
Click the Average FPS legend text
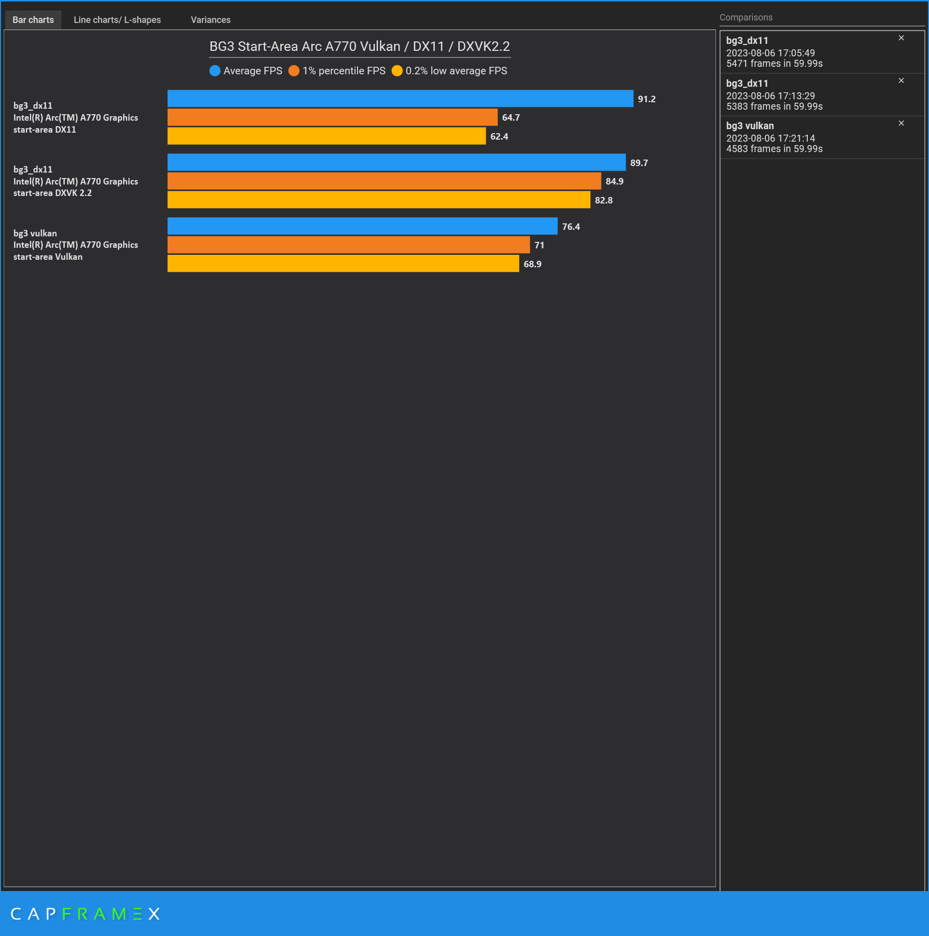(x=253, y=71)
